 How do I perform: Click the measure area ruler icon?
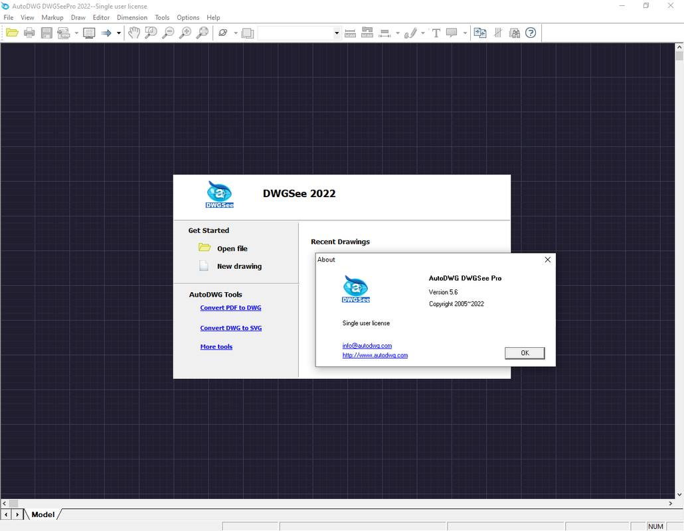tap(367, 33)
